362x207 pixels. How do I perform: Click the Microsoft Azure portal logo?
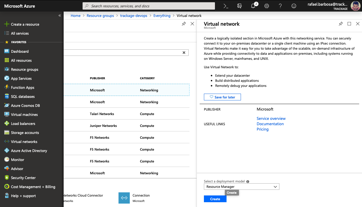click(20, 6)
